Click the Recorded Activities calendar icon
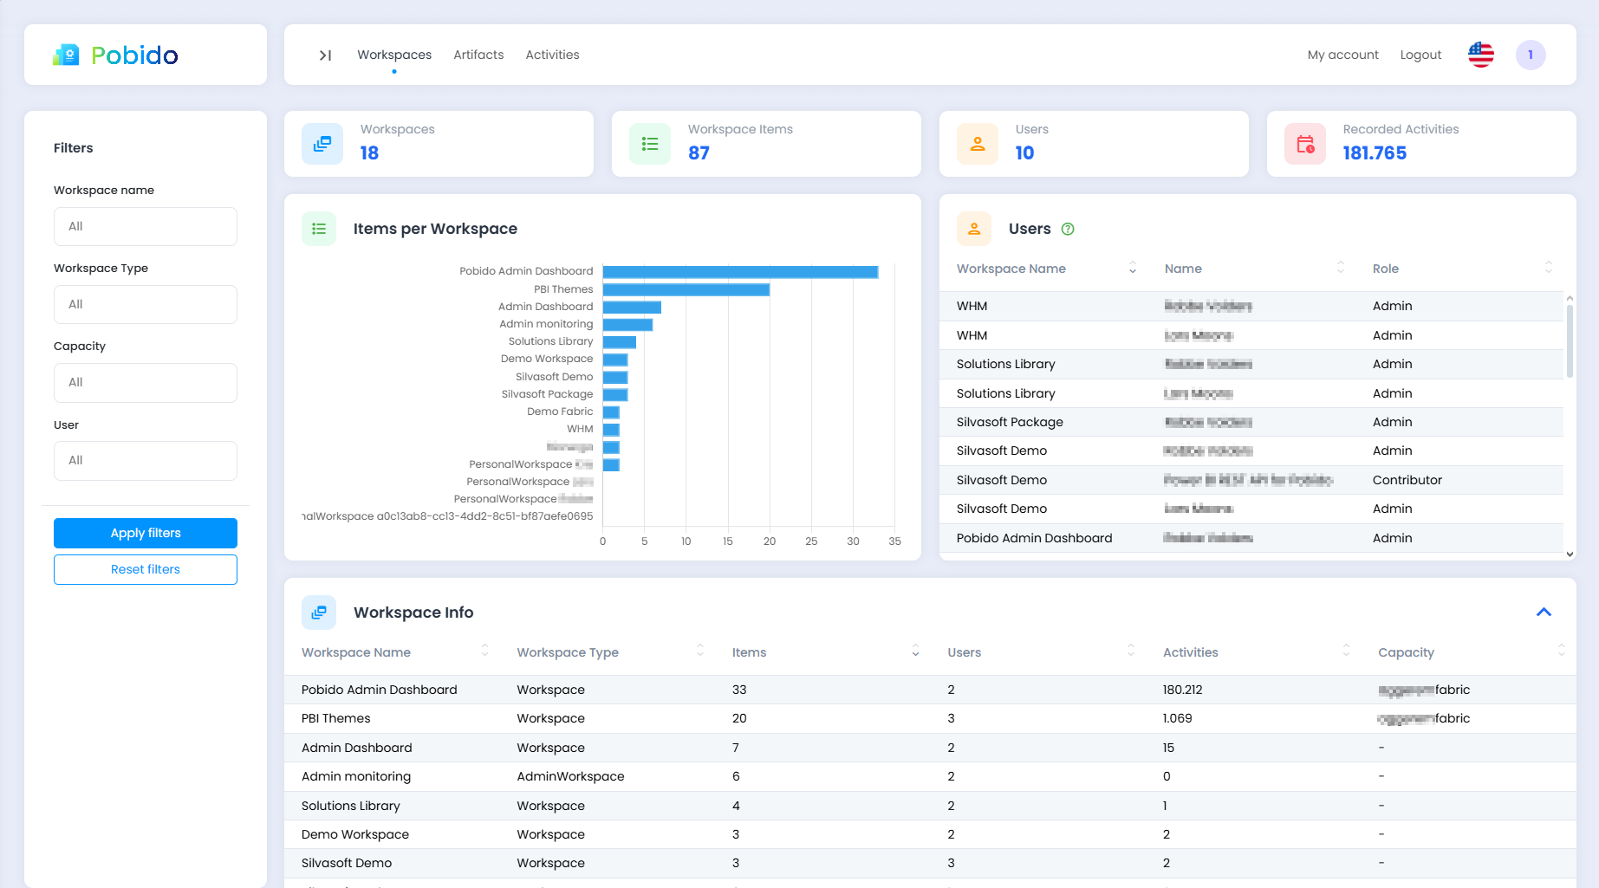This screenshot has height=888, width=1599. click(x=1304, y=145)
